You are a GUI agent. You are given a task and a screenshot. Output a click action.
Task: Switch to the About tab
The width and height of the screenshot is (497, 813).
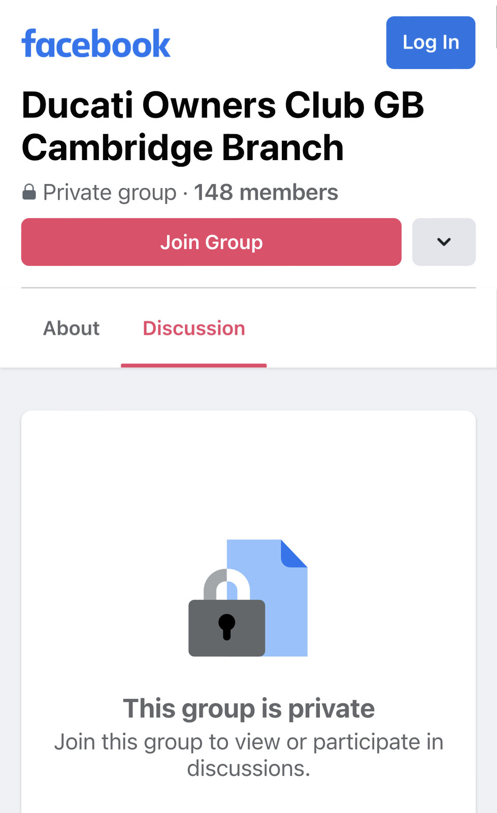click(71, 328)
